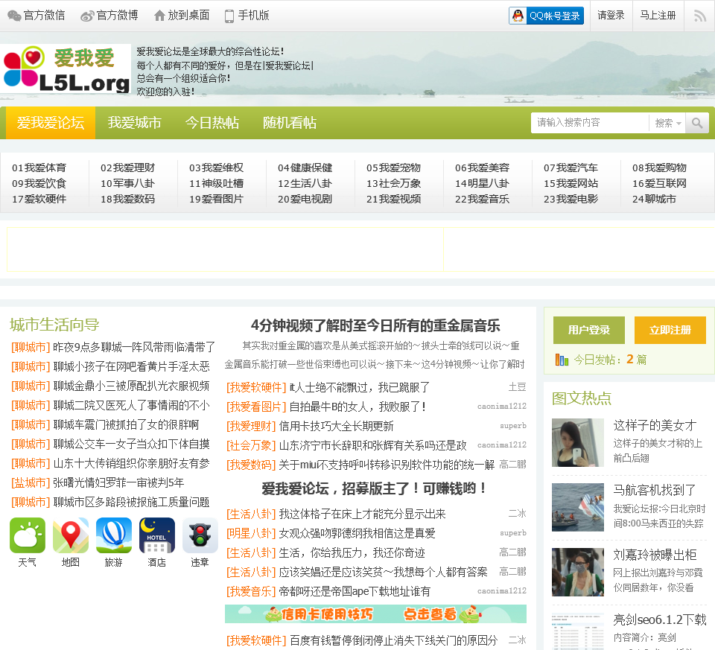This screenshot has width=715, height=650.
Task: Open the 24聊城市 forum
Action: (x=654, y=199)
